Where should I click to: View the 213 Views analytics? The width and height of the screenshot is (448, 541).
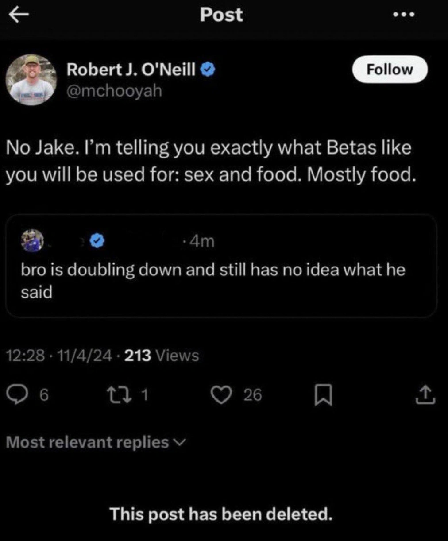click(162, 356)
